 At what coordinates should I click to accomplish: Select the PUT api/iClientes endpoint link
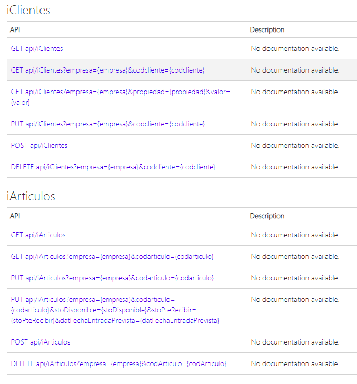point(107,124)
